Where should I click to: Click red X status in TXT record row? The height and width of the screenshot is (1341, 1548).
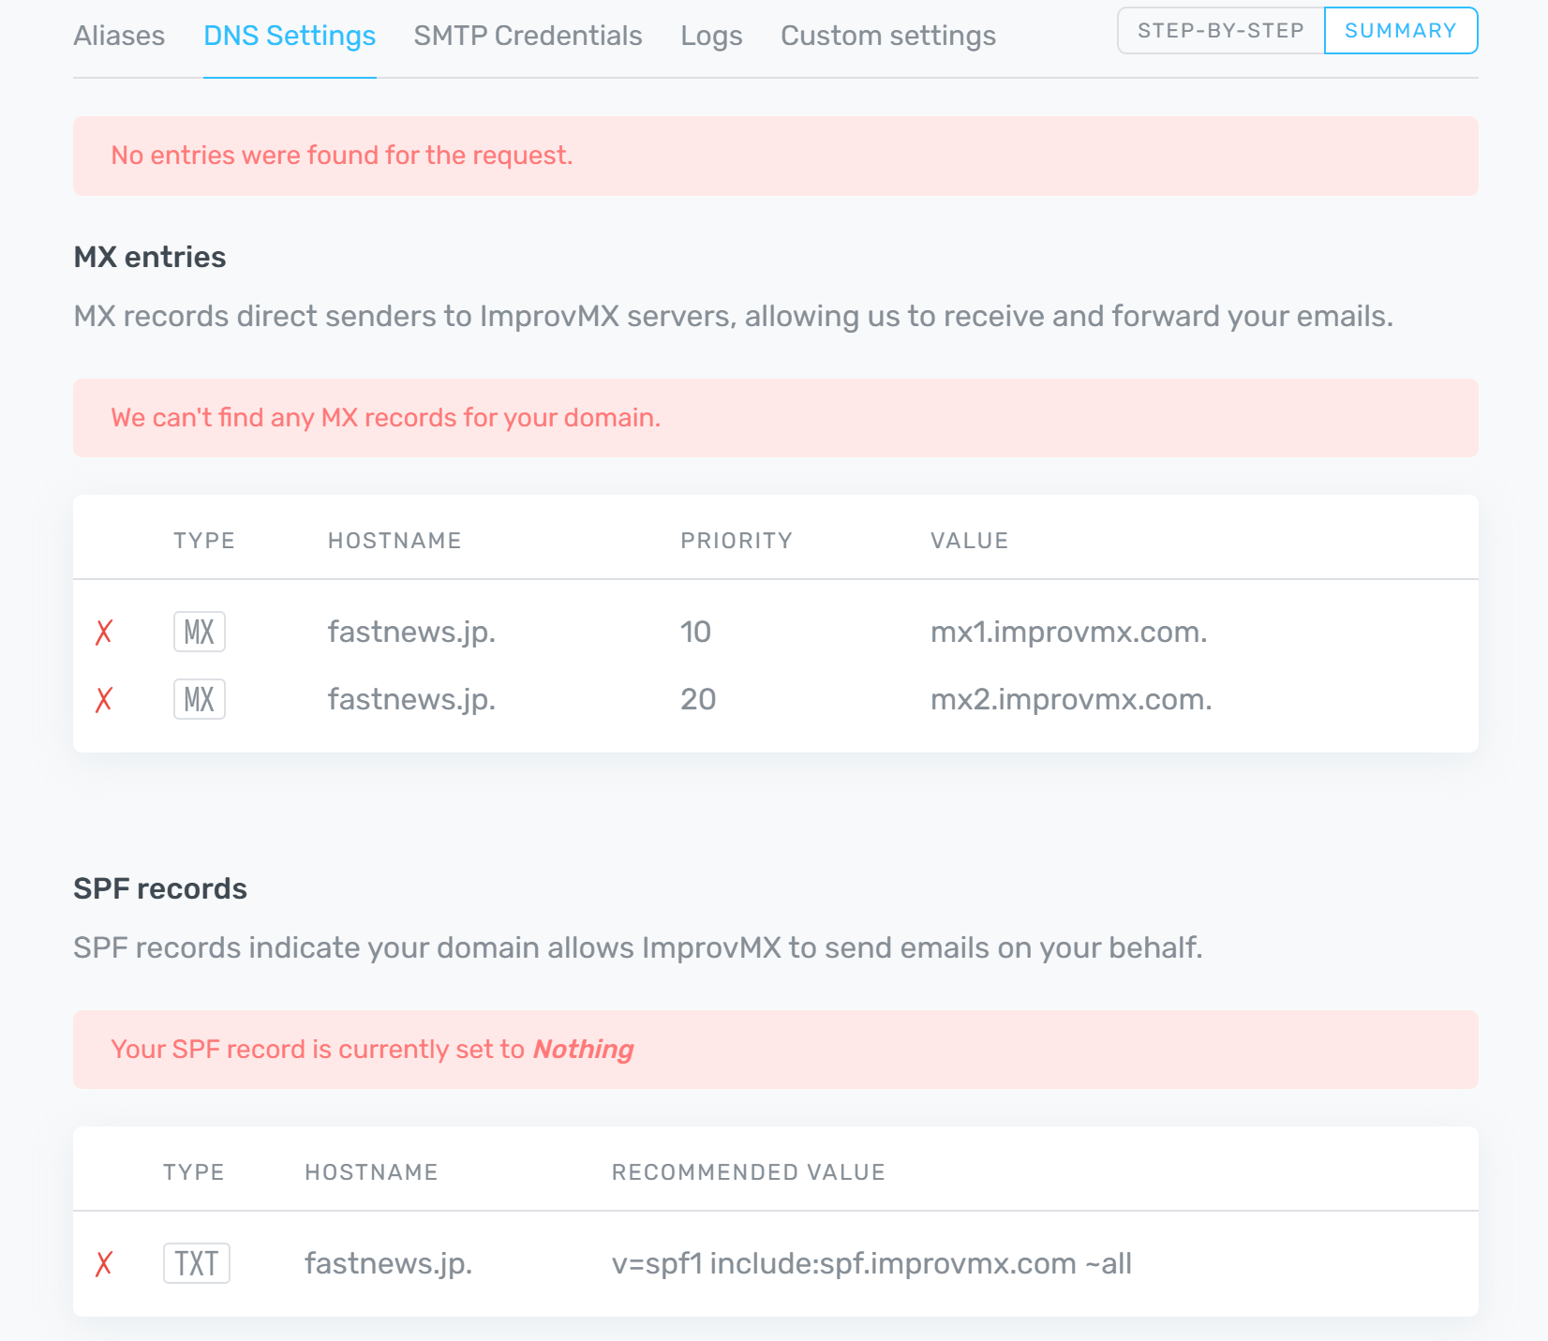pos(104,1263)
